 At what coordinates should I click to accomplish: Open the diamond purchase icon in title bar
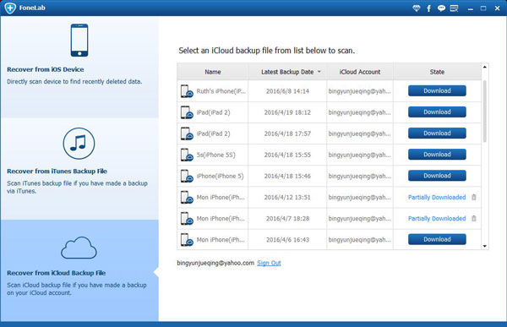417,8
